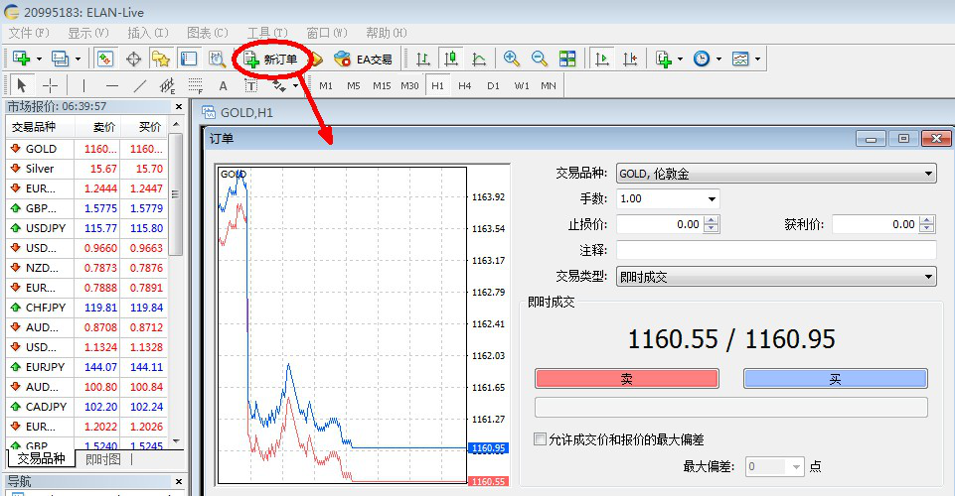
Task: Draw a trendline
Action: (x=140, y=85)
